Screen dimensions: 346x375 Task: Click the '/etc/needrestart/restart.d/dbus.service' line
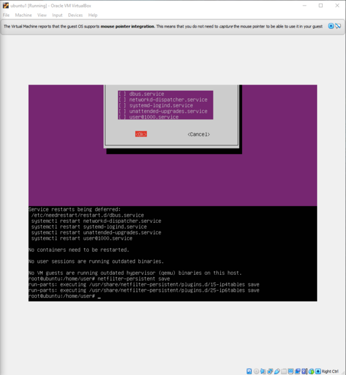tap(88, 215)
